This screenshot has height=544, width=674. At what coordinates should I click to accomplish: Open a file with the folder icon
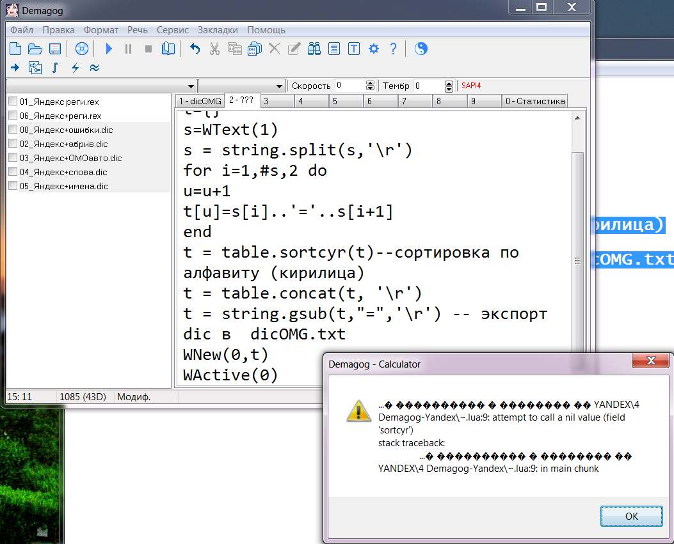point(35,49)
